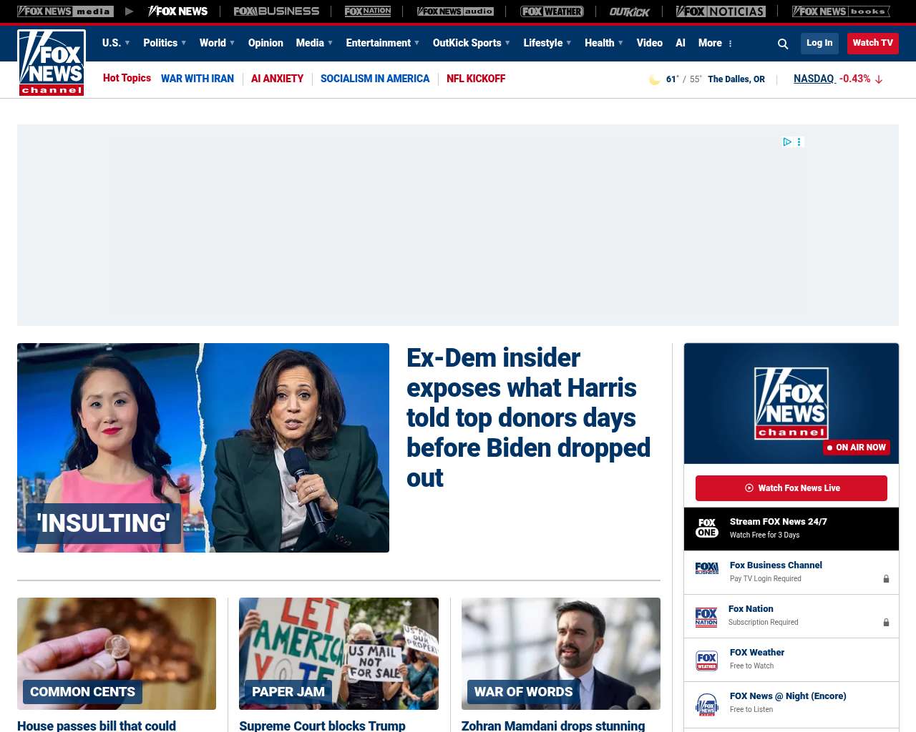The height and width of the screenshot is (732, 916).
Task: Open the Fox Business logo in top bar
Action: pyautogui.click(x=276, y=11)
